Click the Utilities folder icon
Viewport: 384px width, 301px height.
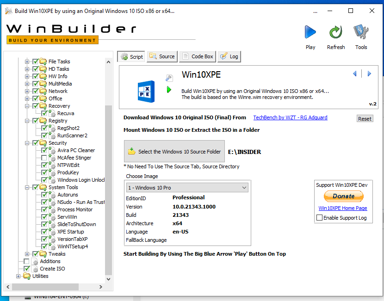27,276
